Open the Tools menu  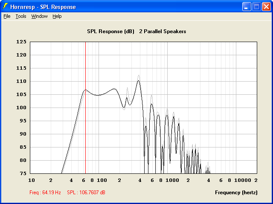point(21,16)
